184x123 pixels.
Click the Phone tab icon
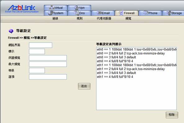pyautogui.click(x=146, y=13)
